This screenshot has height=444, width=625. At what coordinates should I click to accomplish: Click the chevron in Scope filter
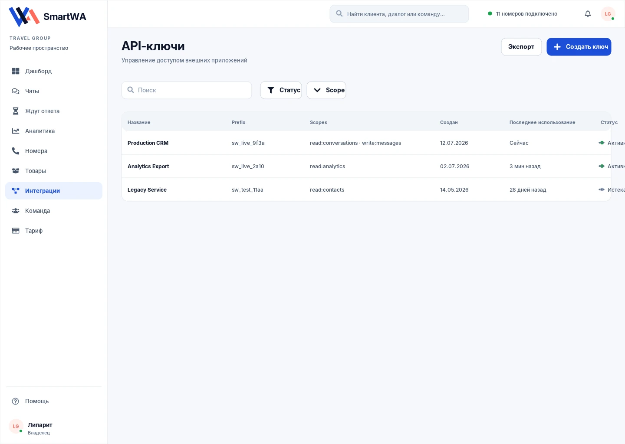[x=317, y=90]
